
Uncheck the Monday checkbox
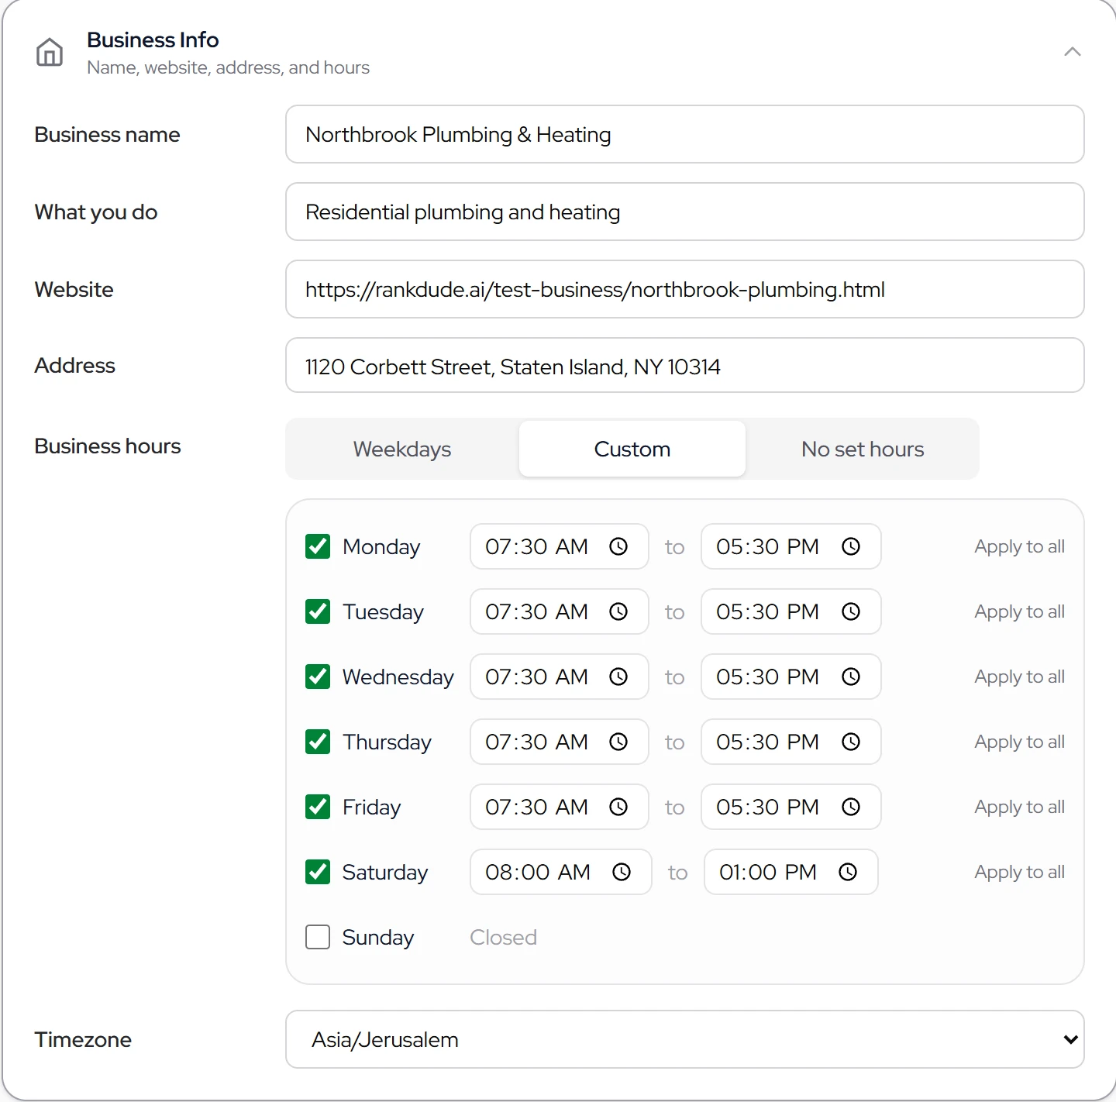pyautogui.click(x=318, y=546)
